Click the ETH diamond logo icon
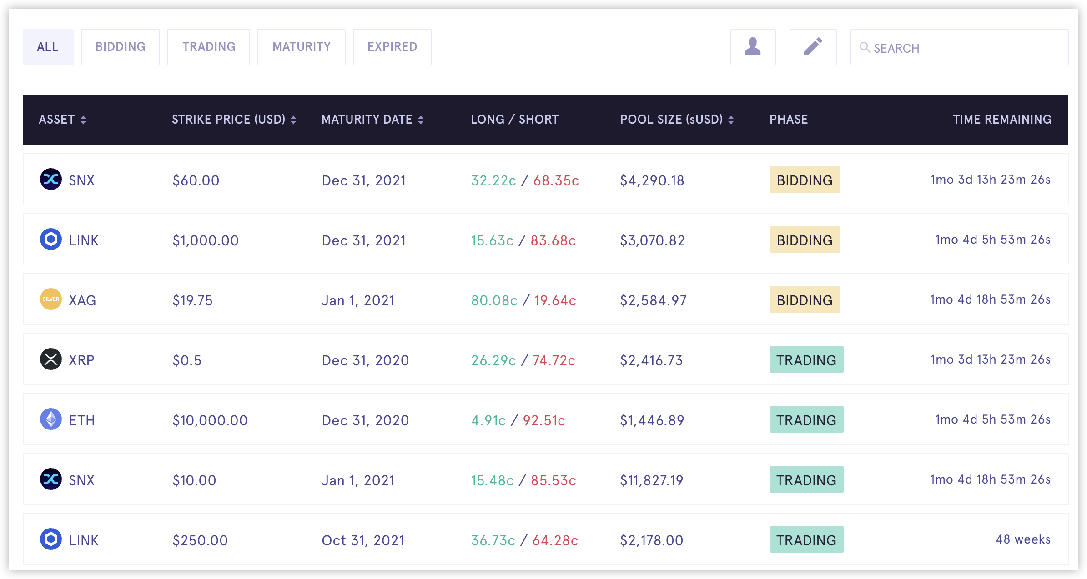1087x579 pixels. click(x=51, y=419)
